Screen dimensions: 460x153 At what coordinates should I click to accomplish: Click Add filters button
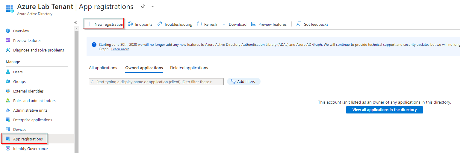[244, 81]
